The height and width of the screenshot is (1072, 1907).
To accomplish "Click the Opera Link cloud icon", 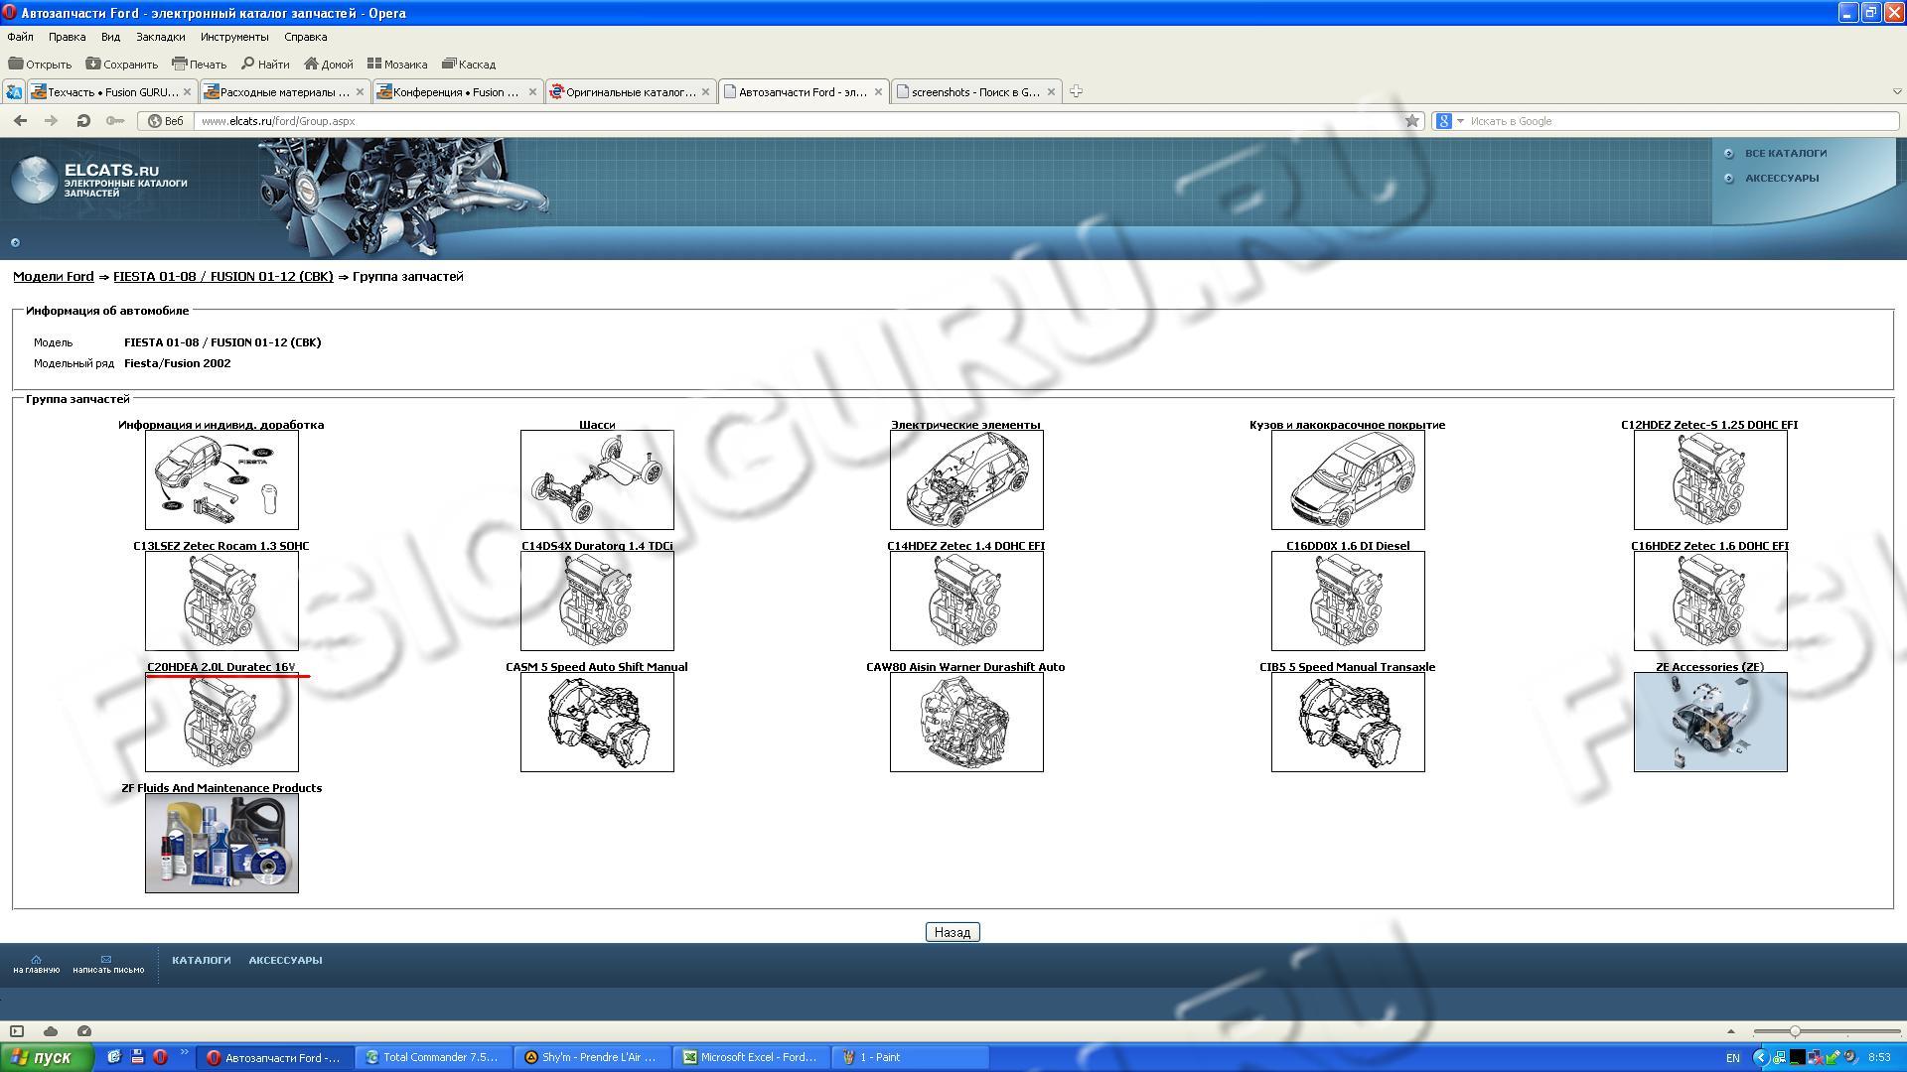I will click(51, 1031).
